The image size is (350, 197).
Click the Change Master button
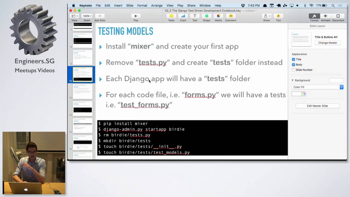pos(328,43)
